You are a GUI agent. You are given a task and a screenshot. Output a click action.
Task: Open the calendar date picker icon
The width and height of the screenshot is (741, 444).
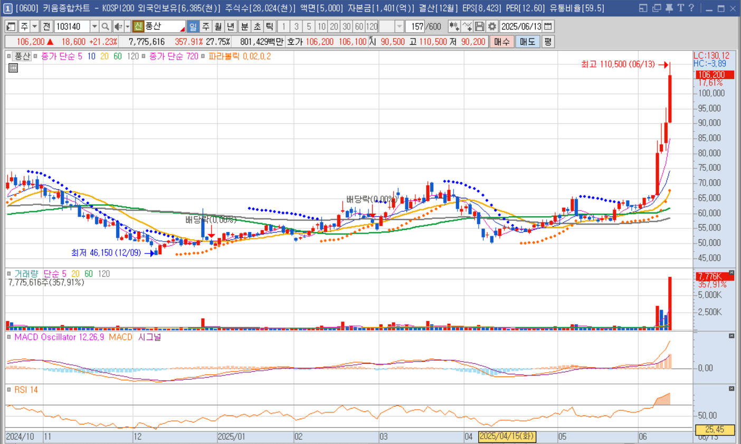click(x=548, y=26)
